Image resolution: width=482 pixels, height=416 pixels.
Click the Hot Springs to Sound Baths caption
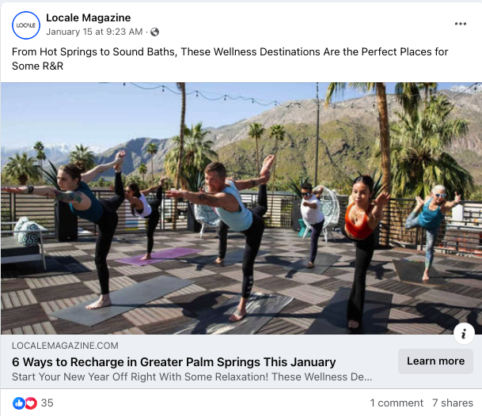230,59
